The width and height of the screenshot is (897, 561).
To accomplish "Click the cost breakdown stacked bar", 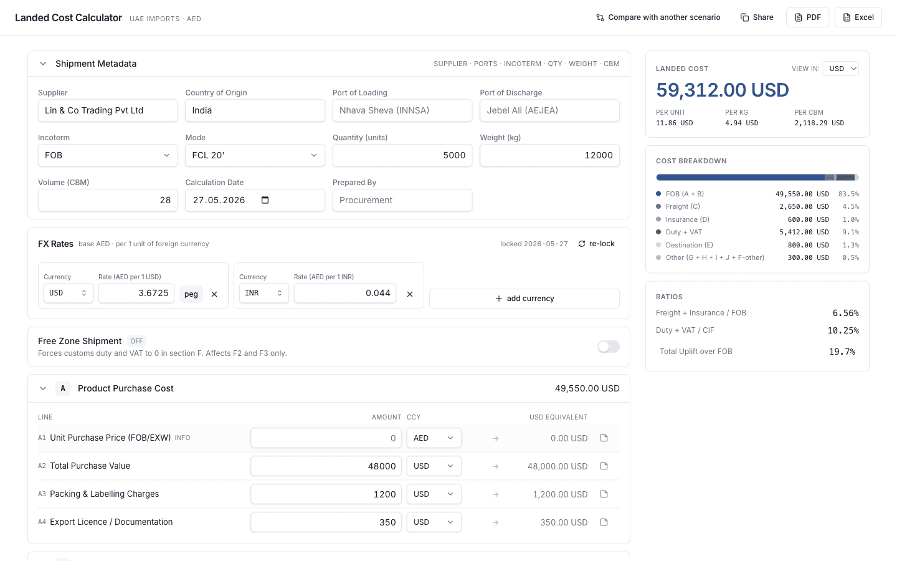I will coord(757,178).
